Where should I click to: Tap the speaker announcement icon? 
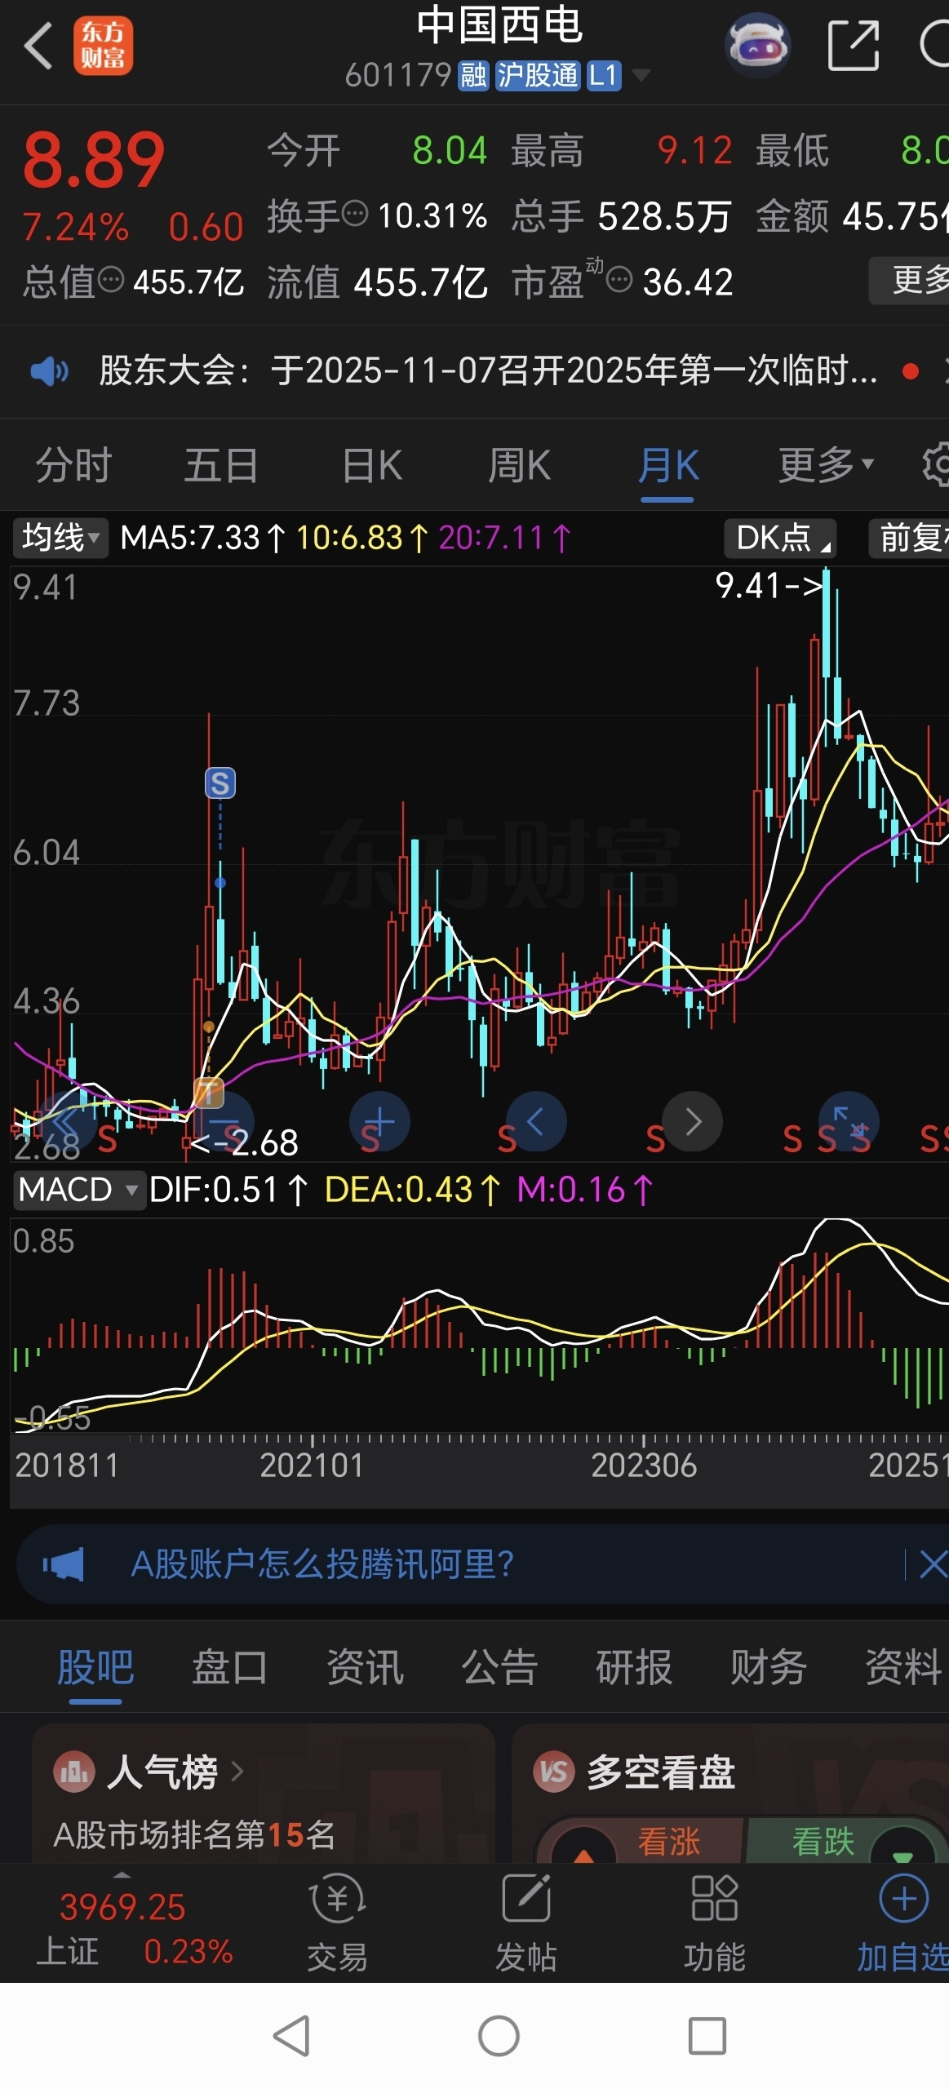(x=49, y=371)
